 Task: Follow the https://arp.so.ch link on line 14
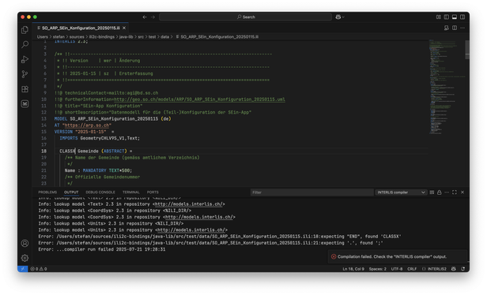[x=87, y=125]
